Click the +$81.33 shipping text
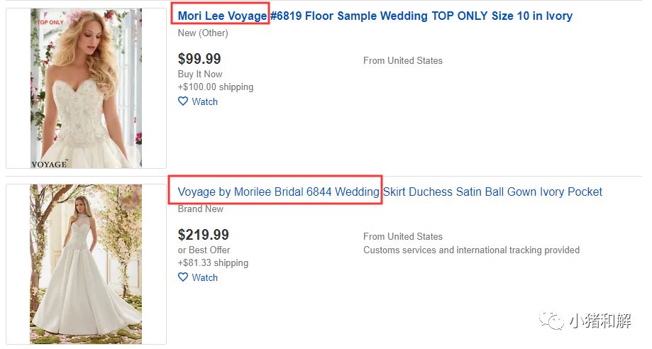Viewport: 652px width, 349px height. (213, 262)
